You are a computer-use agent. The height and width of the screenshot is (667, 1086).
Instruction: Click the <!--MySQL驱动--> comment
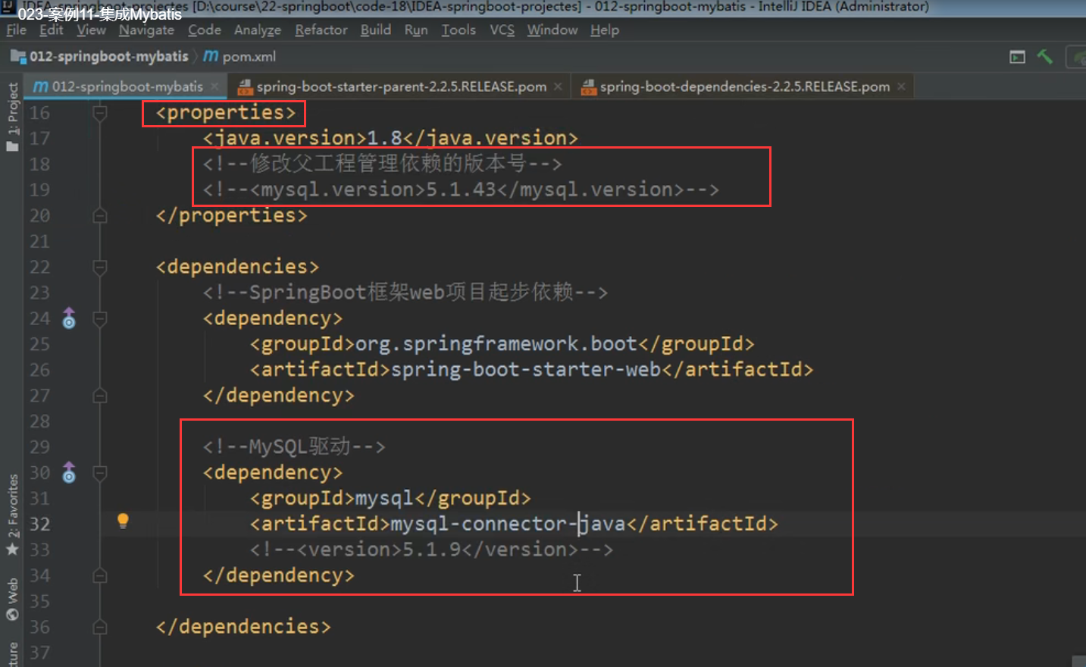[x=294, y=447]
